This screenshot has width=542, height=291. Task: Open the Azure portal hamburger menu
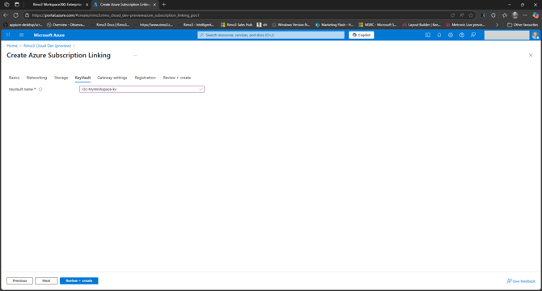(x=21, y=35)
